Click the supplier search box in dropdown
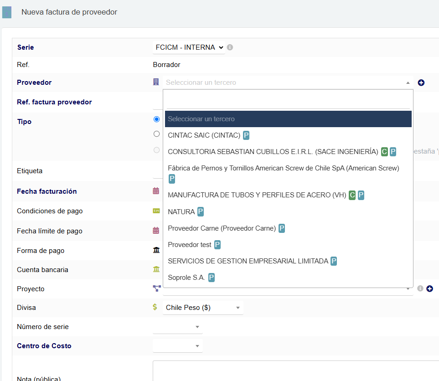 pyautogui.click(x=288, y=100)
